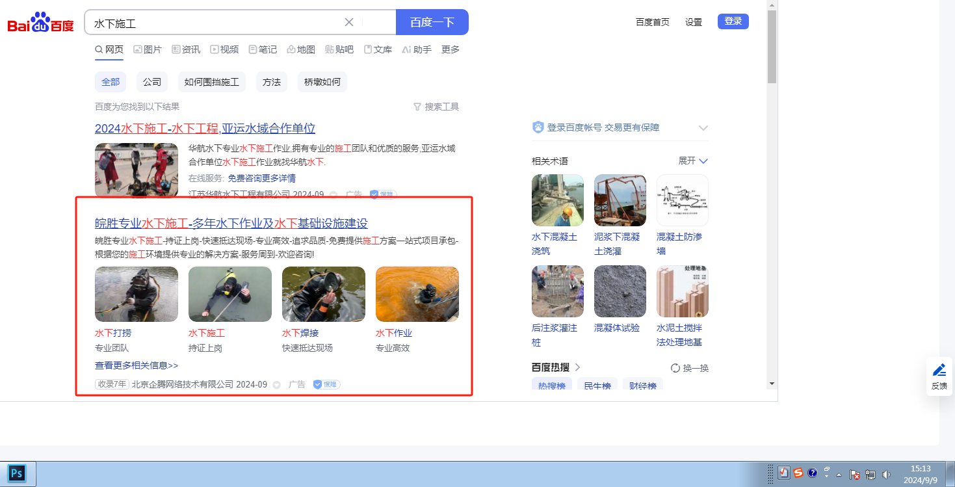Screen dimensions: 955x487
Task: Switch to the 图片 tab
Action: click(148, 49)
